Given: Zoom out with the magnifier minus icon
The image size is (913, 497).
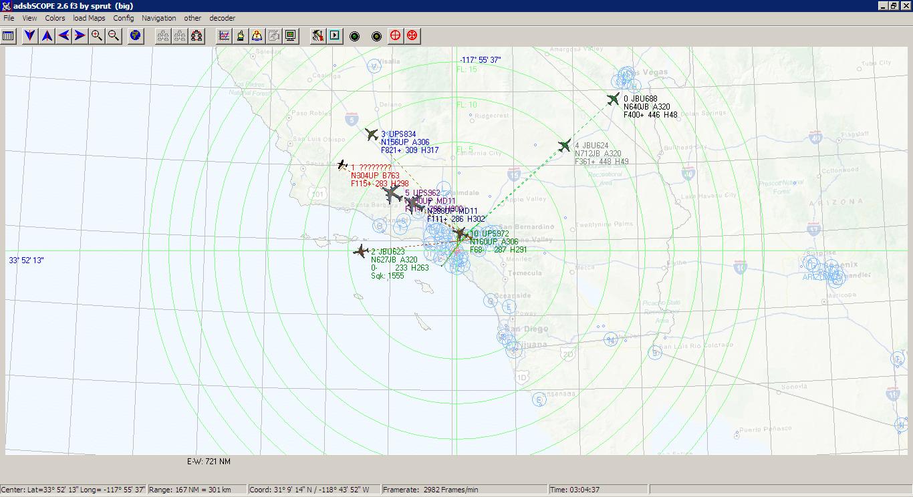Looking at the screenshot, I should tap(114, 35).
